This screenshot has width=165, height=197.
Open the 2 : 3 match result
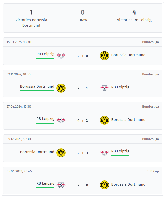click(83, 153)
